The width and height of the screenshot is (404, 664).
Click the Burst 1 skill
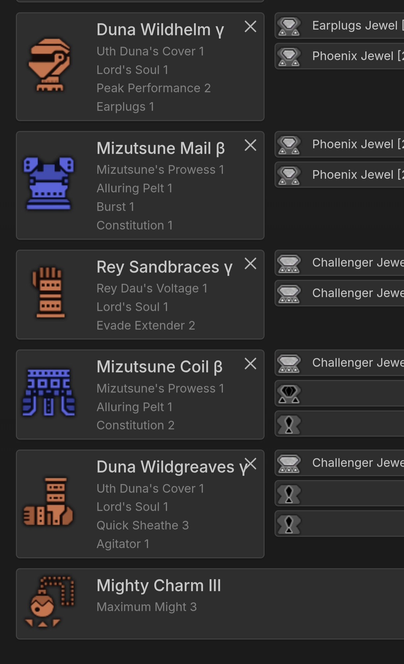[115, 207]
